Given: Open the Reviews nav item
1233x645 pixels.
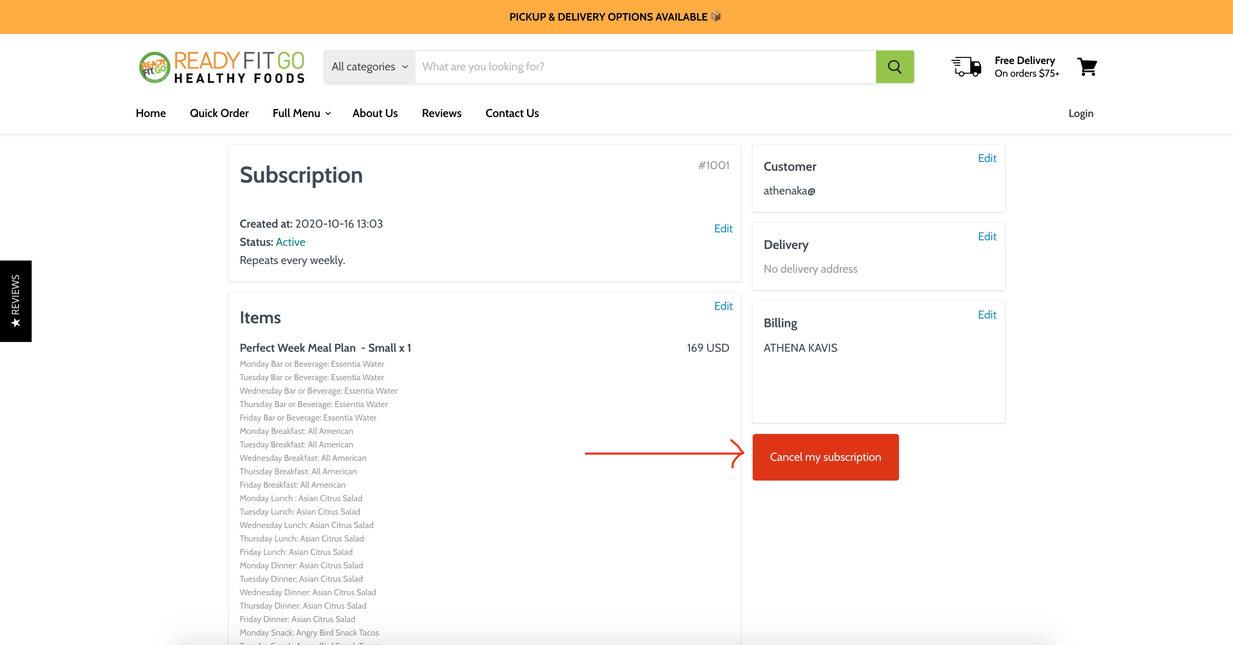Looking at the screenshot, I should coord(441,113).
